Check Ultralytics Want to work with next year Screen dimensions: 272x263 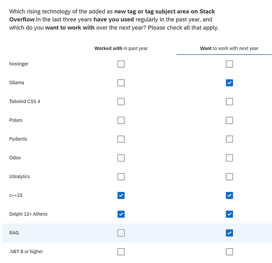(229, 177)
